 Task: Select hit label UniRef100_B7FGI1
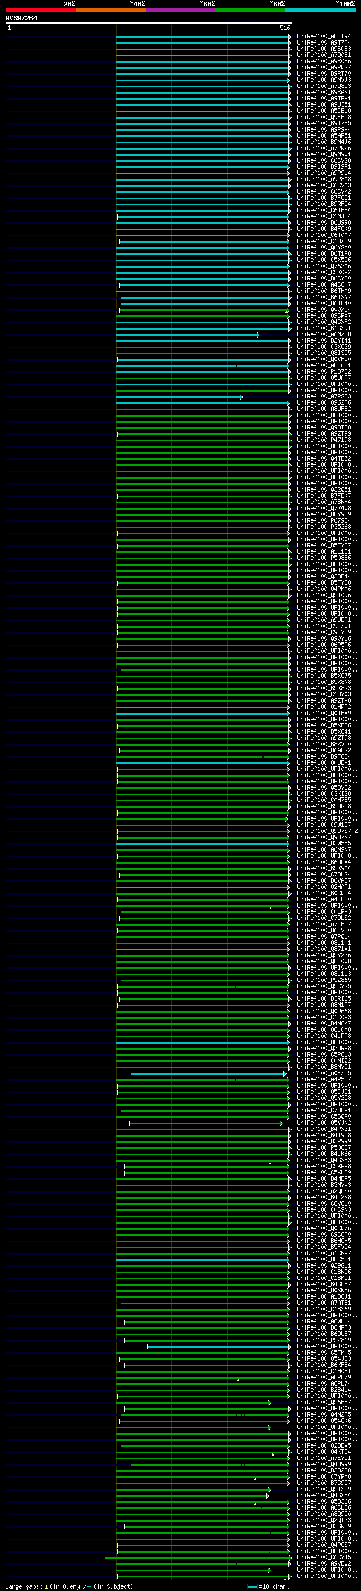pos(324,198)
